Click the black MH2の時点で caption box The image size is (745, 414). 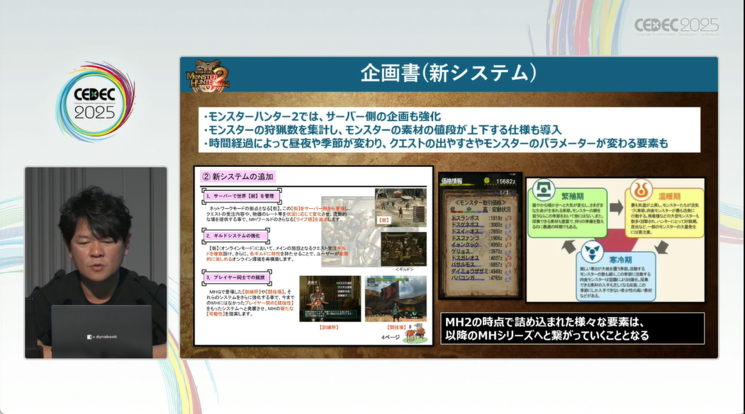pos(572,328)
